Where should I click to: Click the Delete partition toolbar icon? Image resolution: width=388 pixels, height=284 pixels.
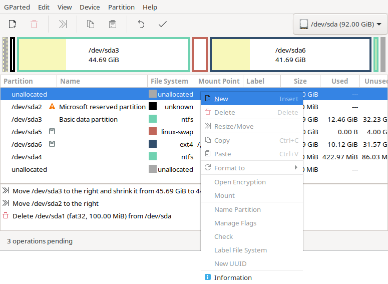click(34, 24)
